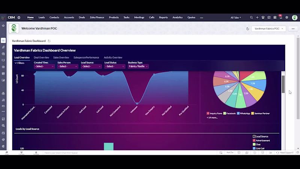Image resolution: width=300 pixels, height=169 pixels.
Task: Open the sidebar three-dots more icon
Action: [x=3, y=111]
